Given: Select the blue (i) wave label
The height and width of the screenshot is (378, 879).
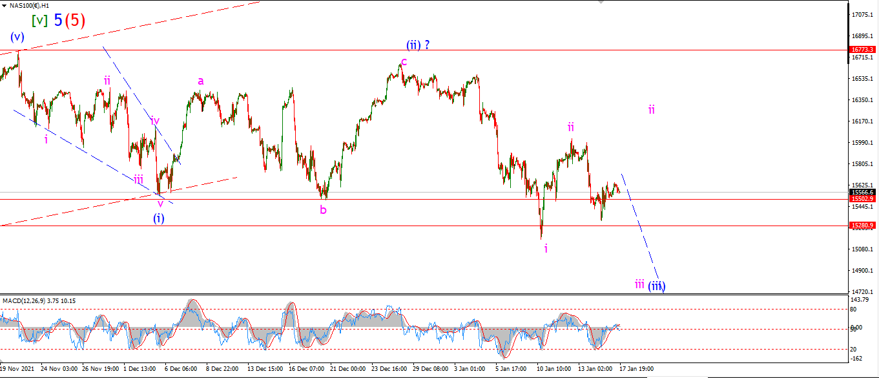Looking at the screenshot, I should pos(158,218).
